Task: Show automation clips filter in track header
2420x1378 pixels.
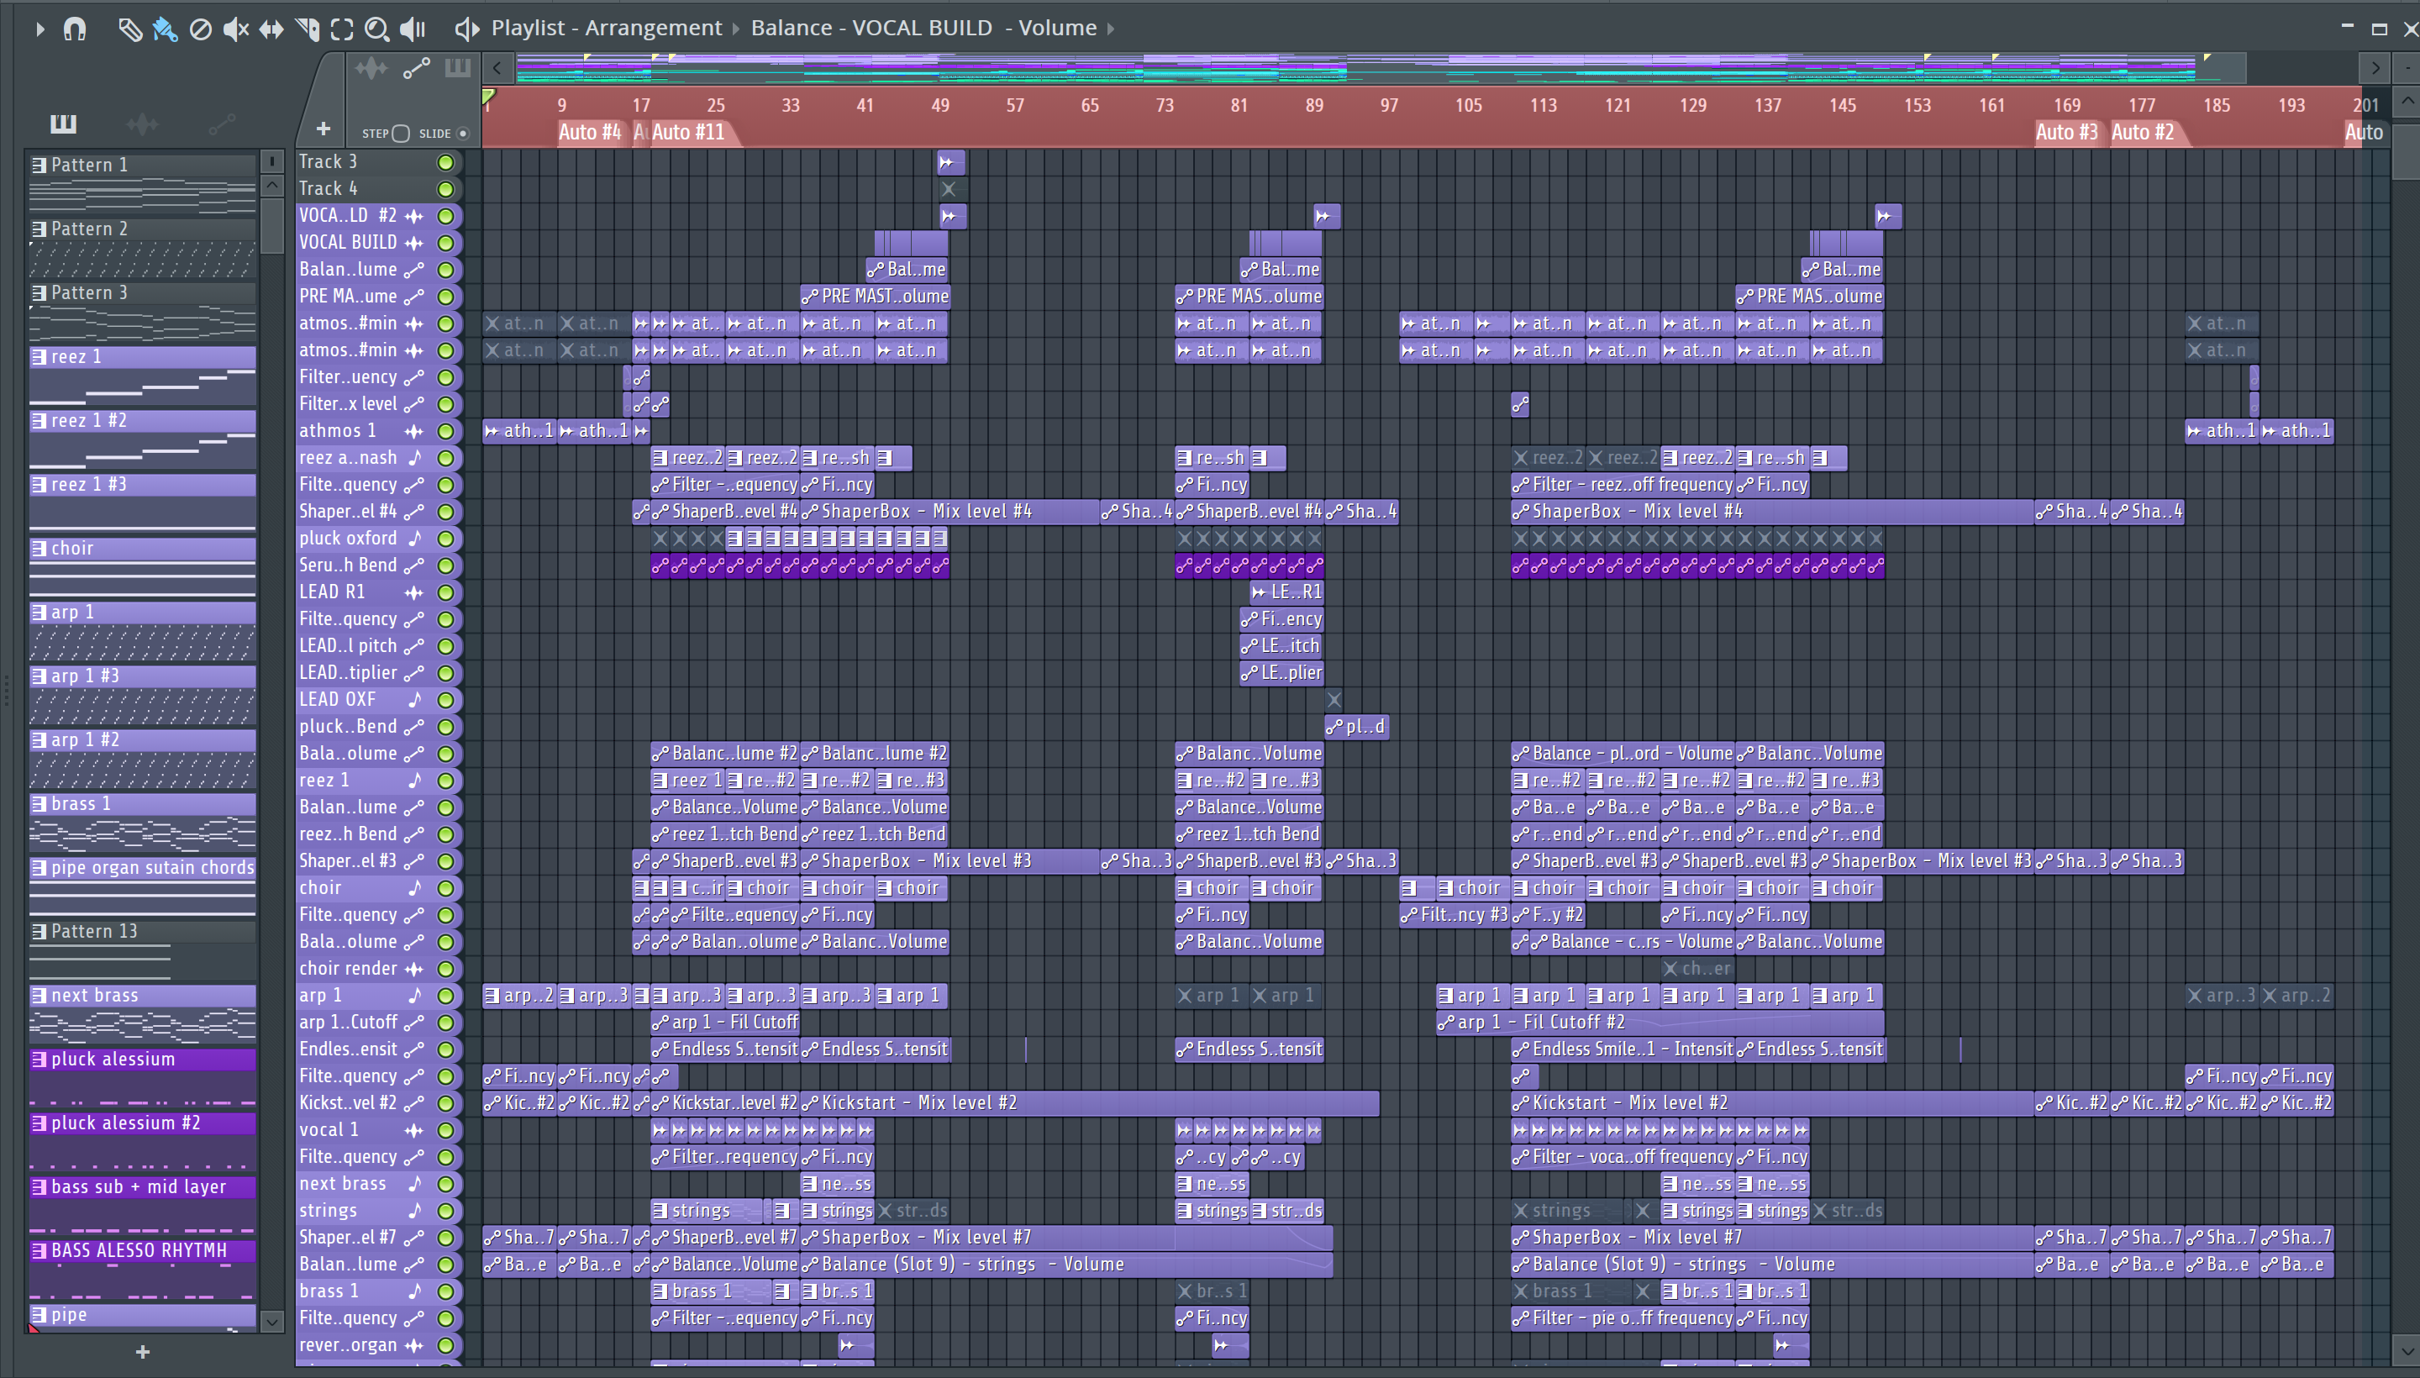Action: 417,68
